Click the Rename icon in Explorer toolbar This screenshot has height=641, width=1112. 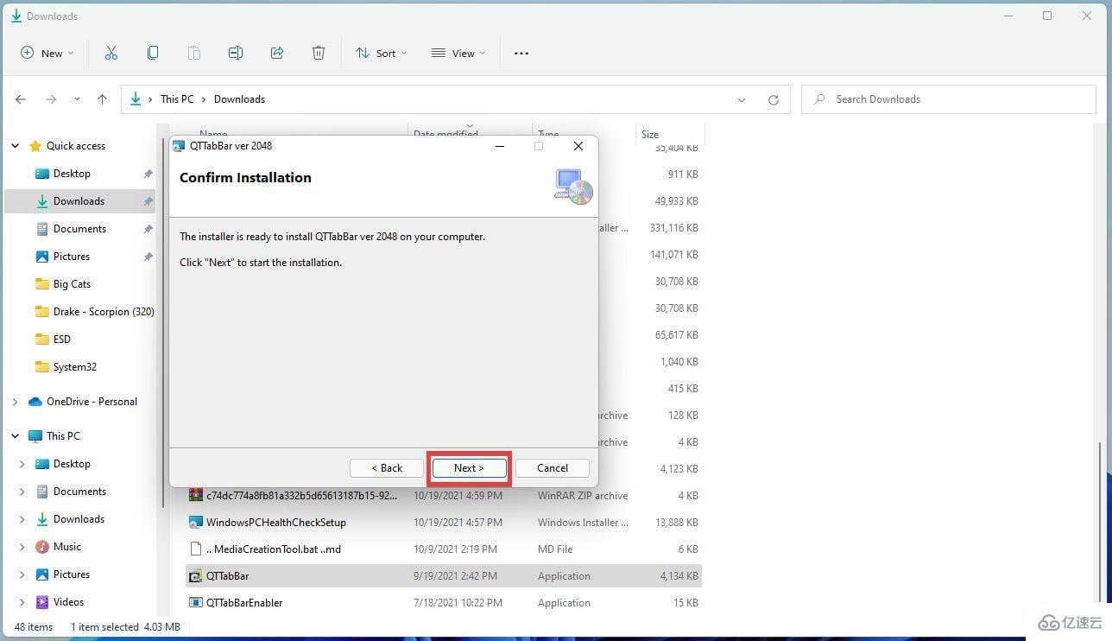(x=236, y=53)
